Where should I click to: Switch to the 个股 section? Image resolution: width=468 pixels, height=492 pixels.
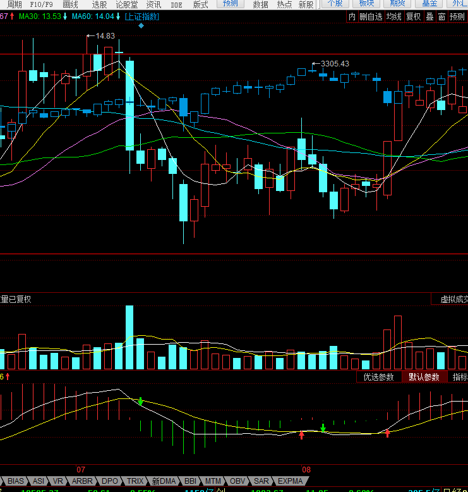[335, 4]
